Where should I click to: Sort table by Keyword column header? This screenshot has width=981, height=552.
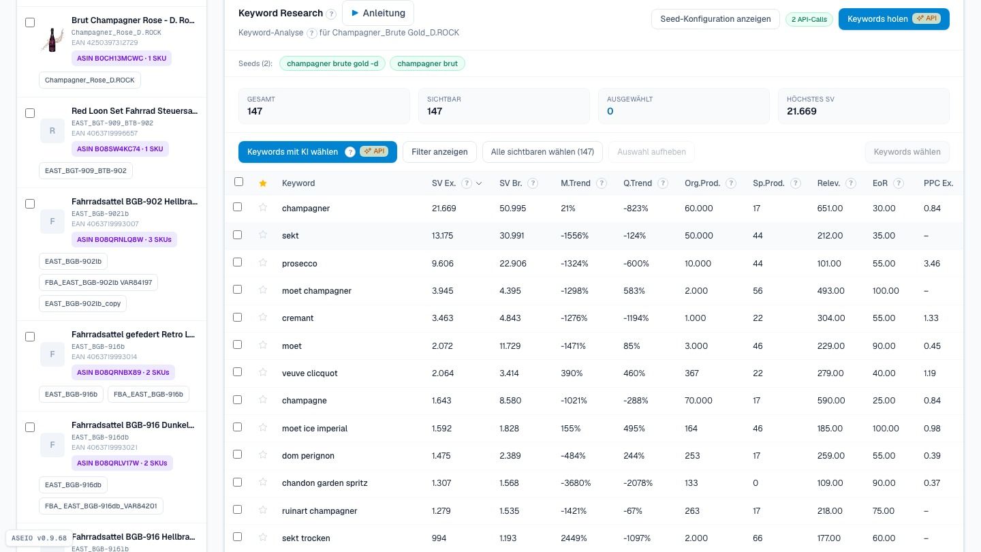[298, 183]
